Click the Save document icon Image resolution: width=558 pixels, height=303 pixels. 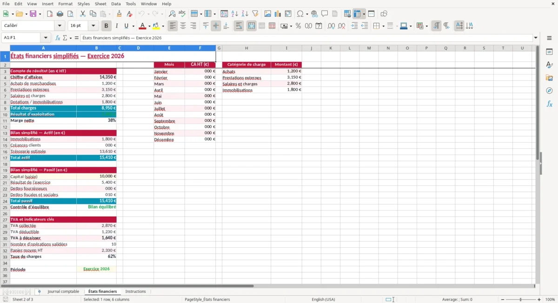[x=33, y=14]
